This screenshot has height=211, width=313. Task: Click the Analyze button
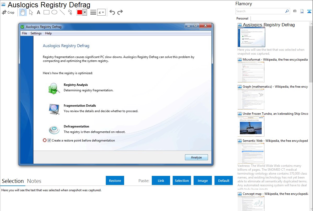point(196,157)
